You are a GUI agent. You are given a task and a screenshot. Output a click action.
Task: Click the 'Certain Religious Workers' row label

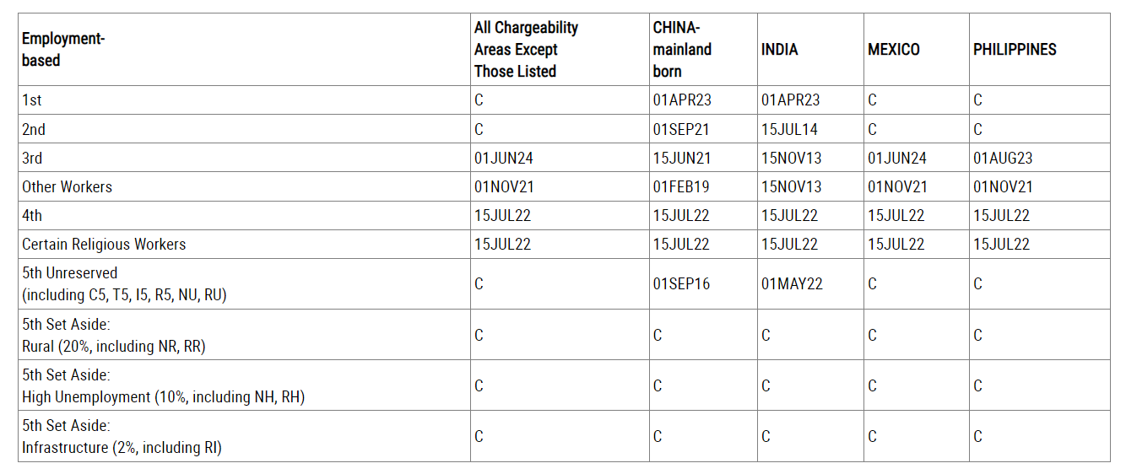point(104,245)
